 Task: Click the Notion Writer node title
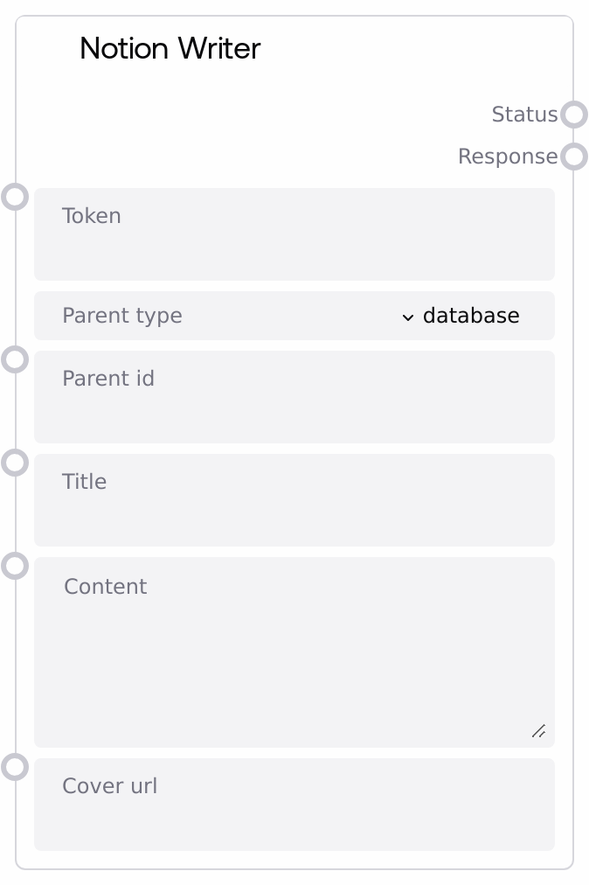(170, 48)
